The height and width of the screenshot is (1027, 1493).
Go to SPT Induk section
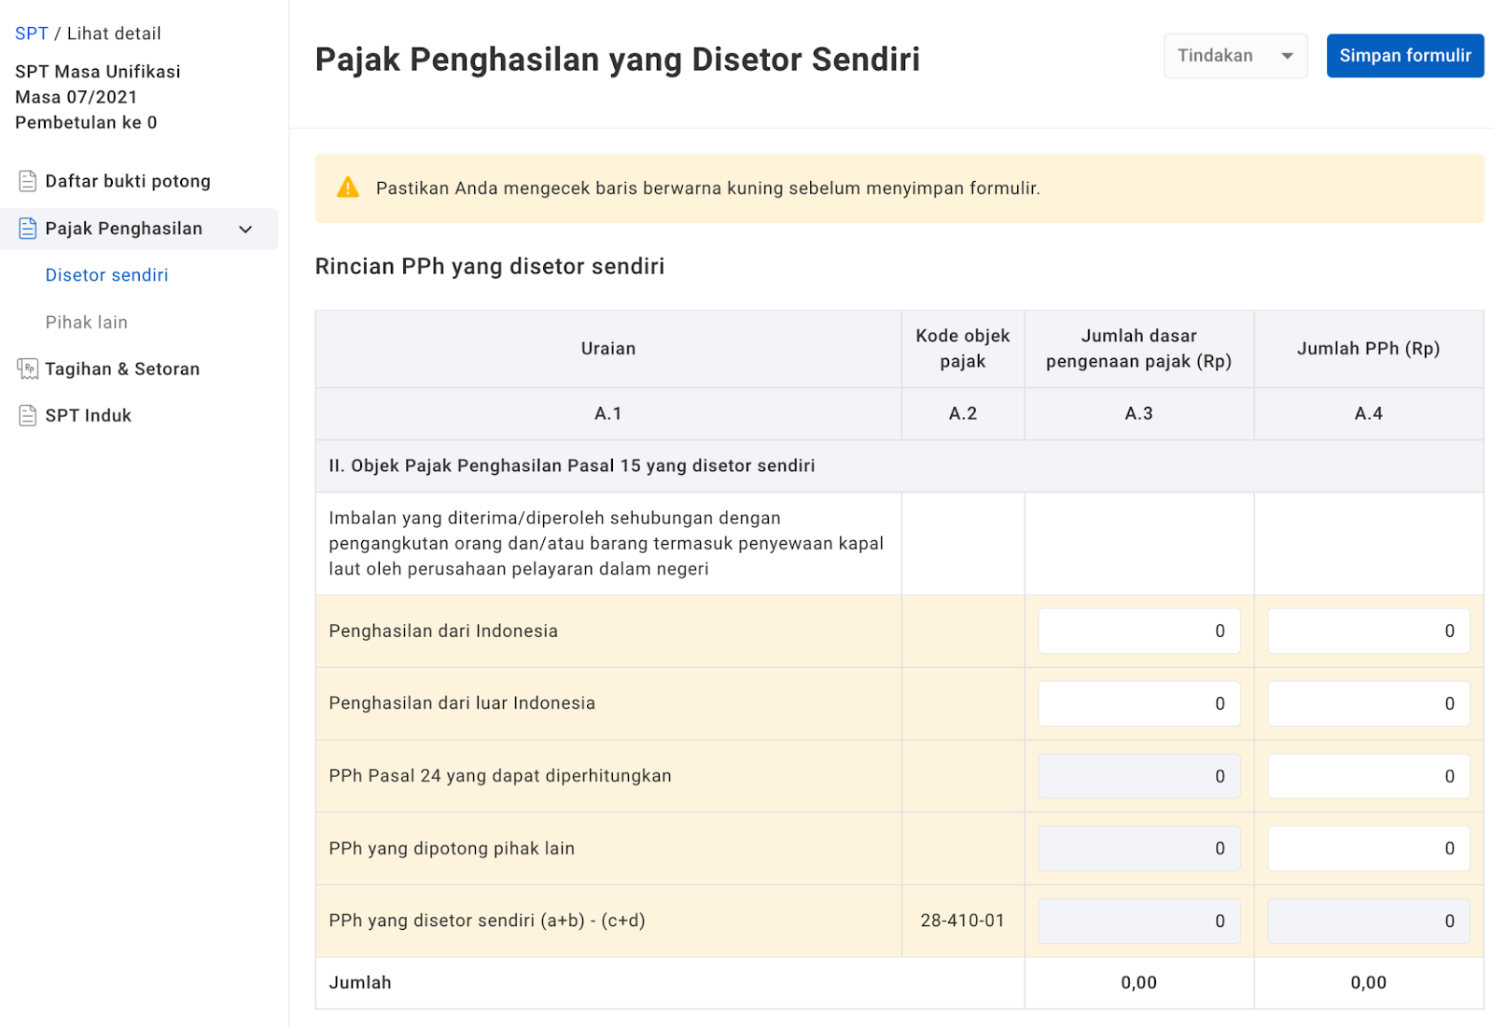coord(88,416)
